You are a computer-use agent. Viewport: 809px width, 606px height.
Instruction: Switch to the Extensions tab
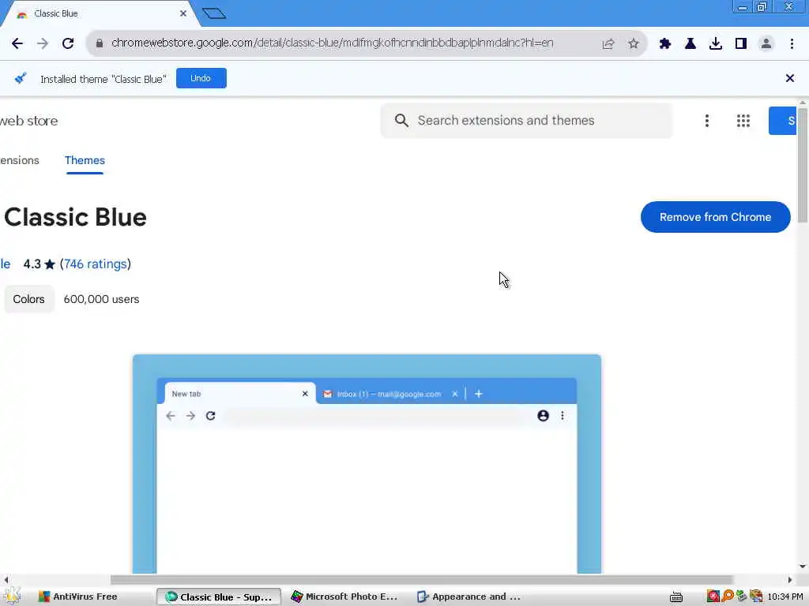coord(20,161)
